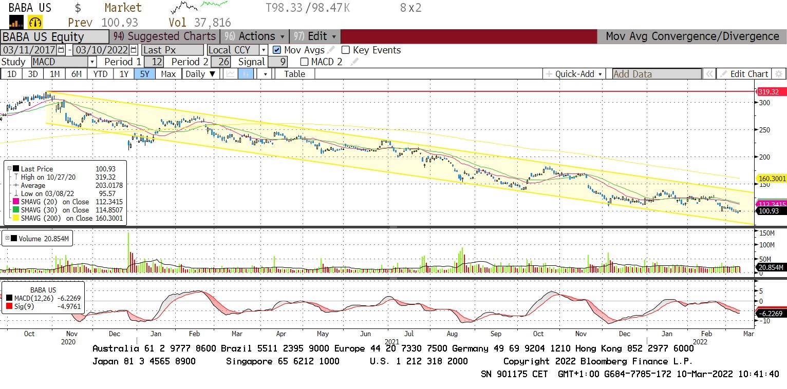787x389 pixels.
Task: Enable the Key Events checkbox
Action: click(346, 50)
